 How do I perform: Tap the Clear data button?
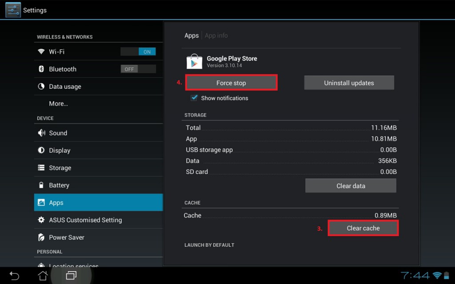[x=351, y=185]
